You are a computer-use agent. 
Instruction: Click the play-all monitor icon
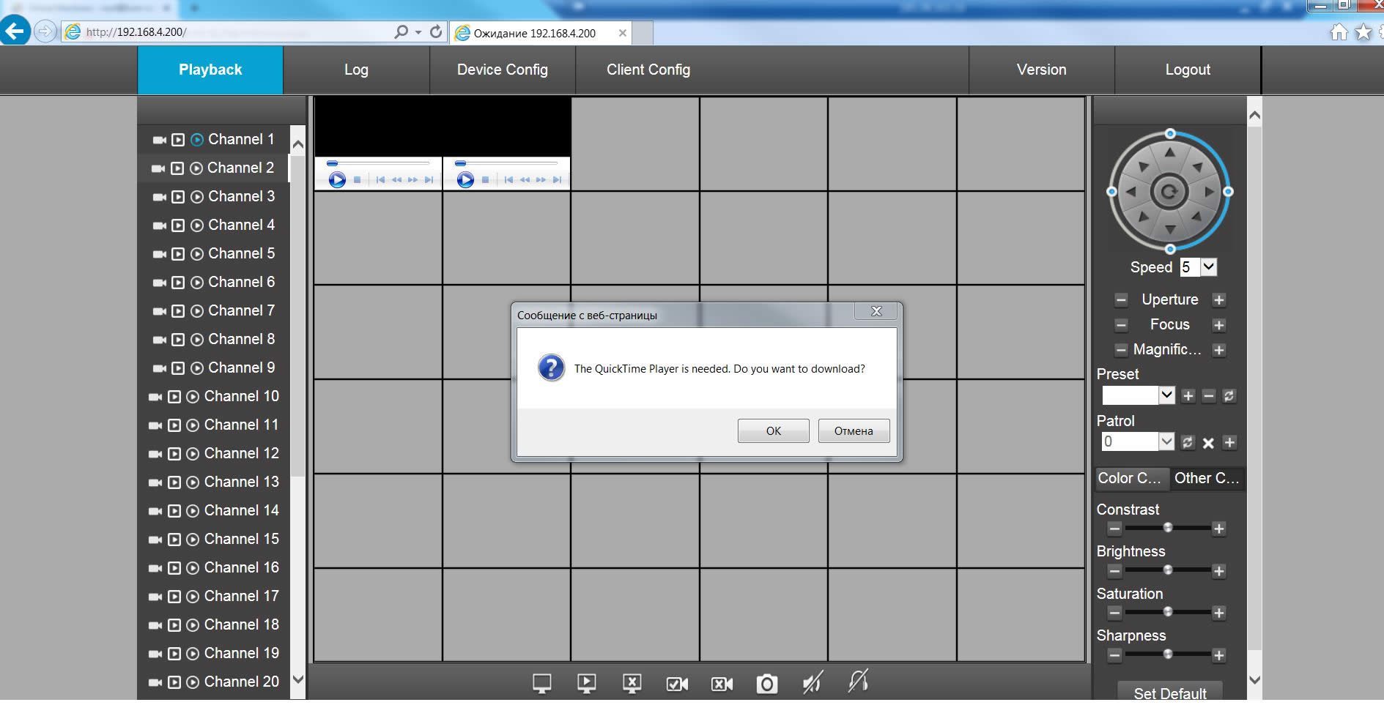[586, 684]
